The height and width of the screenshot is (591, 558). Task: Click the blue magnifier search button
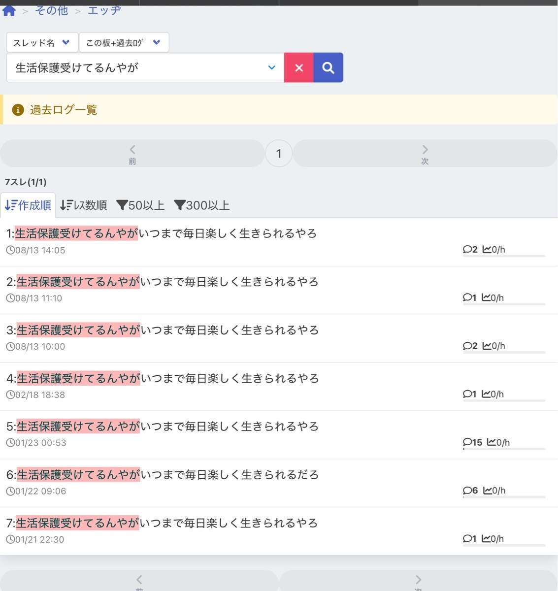[x=328, y=68]
